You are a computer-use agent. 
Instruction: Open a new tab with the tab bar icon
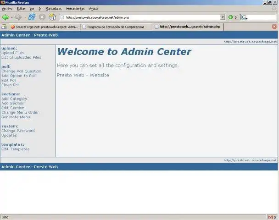point(4,27)
